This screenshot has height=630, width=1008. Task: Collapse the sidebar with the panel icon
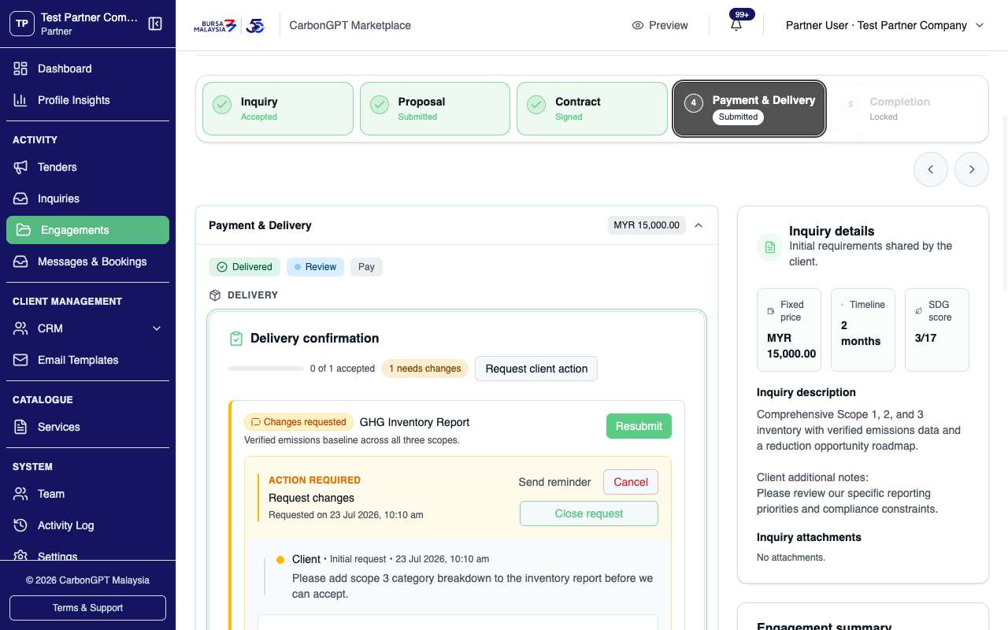click(x=155, y=24)
